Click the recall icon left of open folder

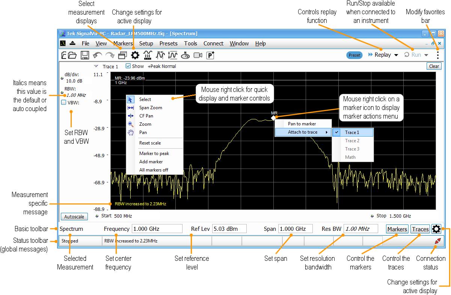(64, 55)
